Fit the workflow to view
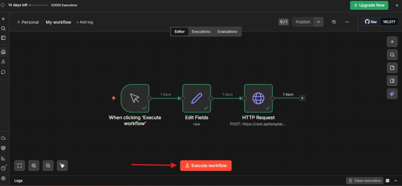Viewport: 402px width, 186px height. pyautogui.click(x=20, y=166)
